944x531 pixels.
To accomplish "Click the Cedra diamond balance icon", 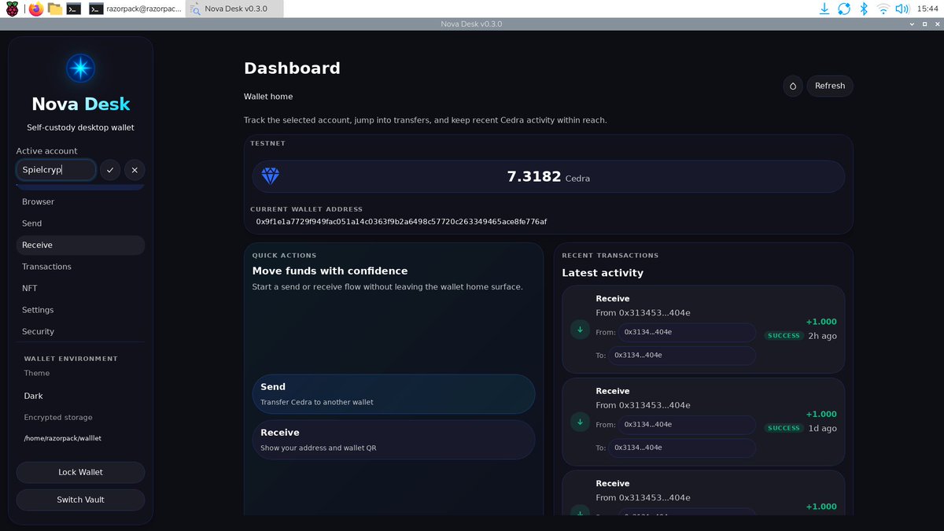I will click(271, 176).
